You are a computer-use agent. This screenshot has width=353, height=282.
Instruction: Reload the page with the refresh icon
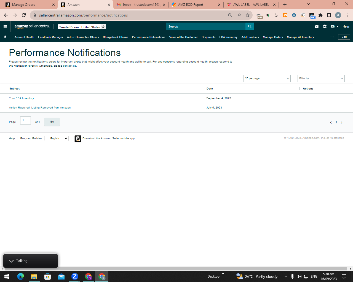click(24, 15)
